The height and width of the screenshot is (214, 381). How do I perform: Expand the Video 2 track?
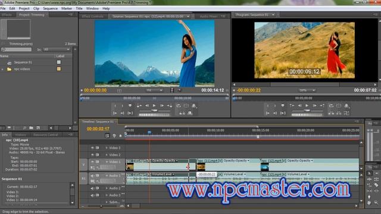(107, 155)
